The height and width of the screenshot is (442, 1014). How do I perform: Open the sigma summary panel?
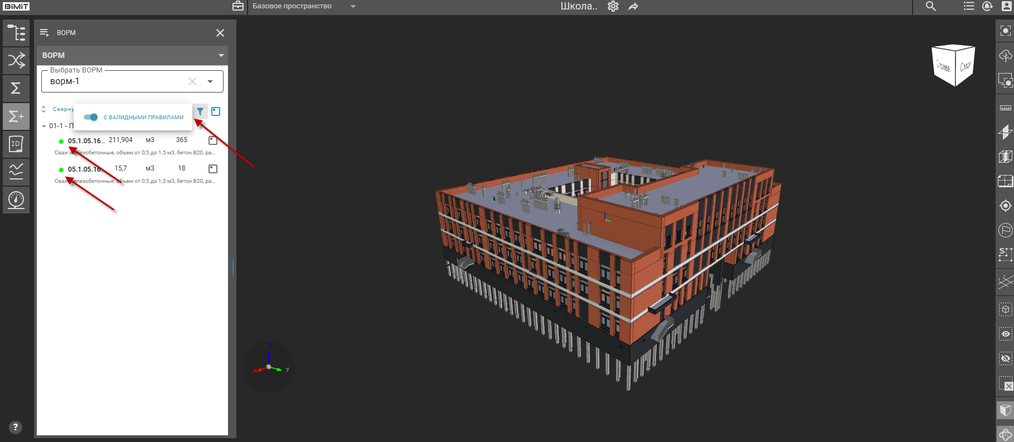[x=16, y=88]
